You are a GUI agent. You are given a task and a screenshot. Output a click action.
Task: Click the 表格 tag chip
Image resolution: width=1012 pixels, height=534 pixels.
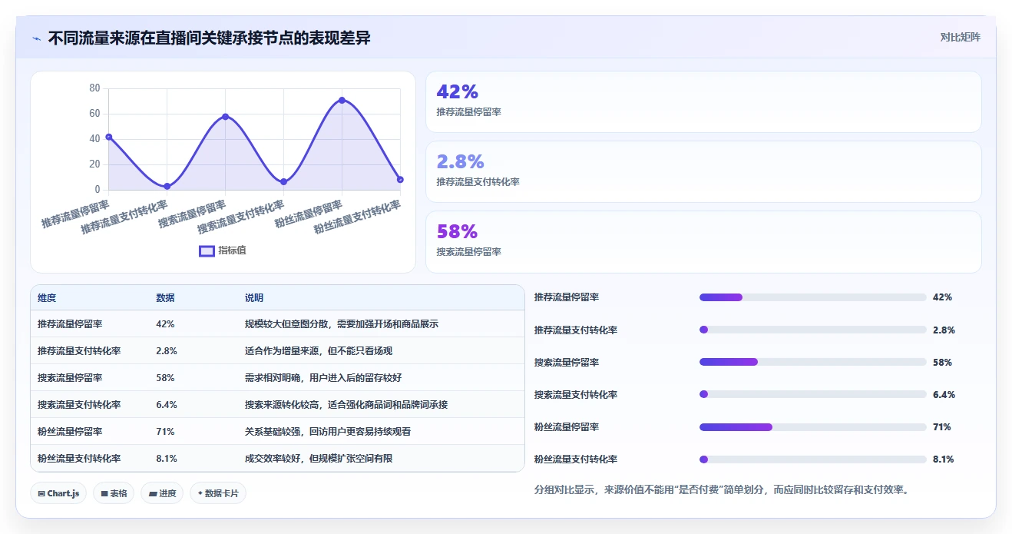click(114, 493)
